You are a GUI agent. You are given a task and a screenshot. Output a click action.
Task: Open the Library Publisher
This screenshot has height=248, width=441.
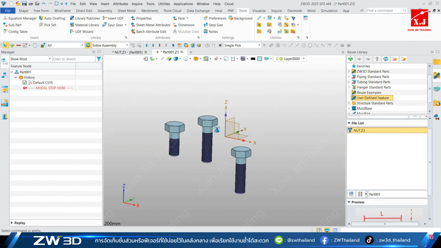pyautogui.click(x=85, y=18)
